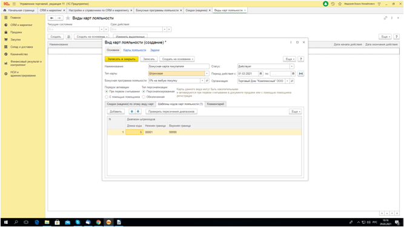Go forward with the right arrow button

point(59,18)
